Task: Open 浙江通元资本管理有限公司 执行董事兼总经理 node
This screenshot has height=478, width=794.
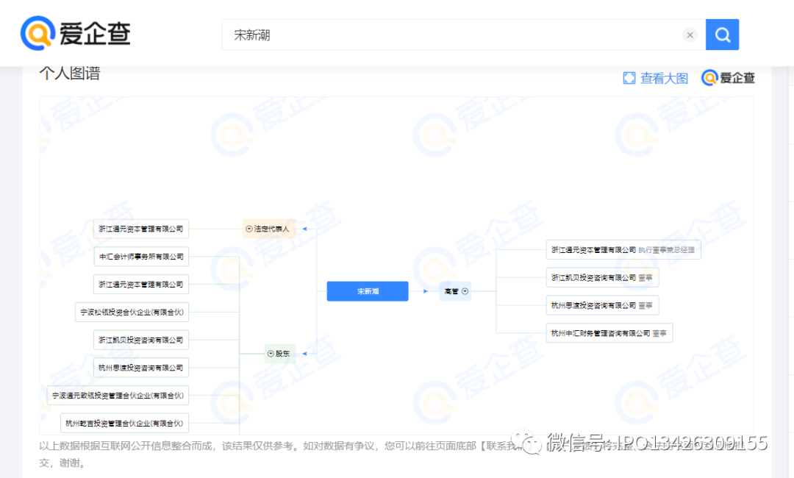Action: coord(623,249)
